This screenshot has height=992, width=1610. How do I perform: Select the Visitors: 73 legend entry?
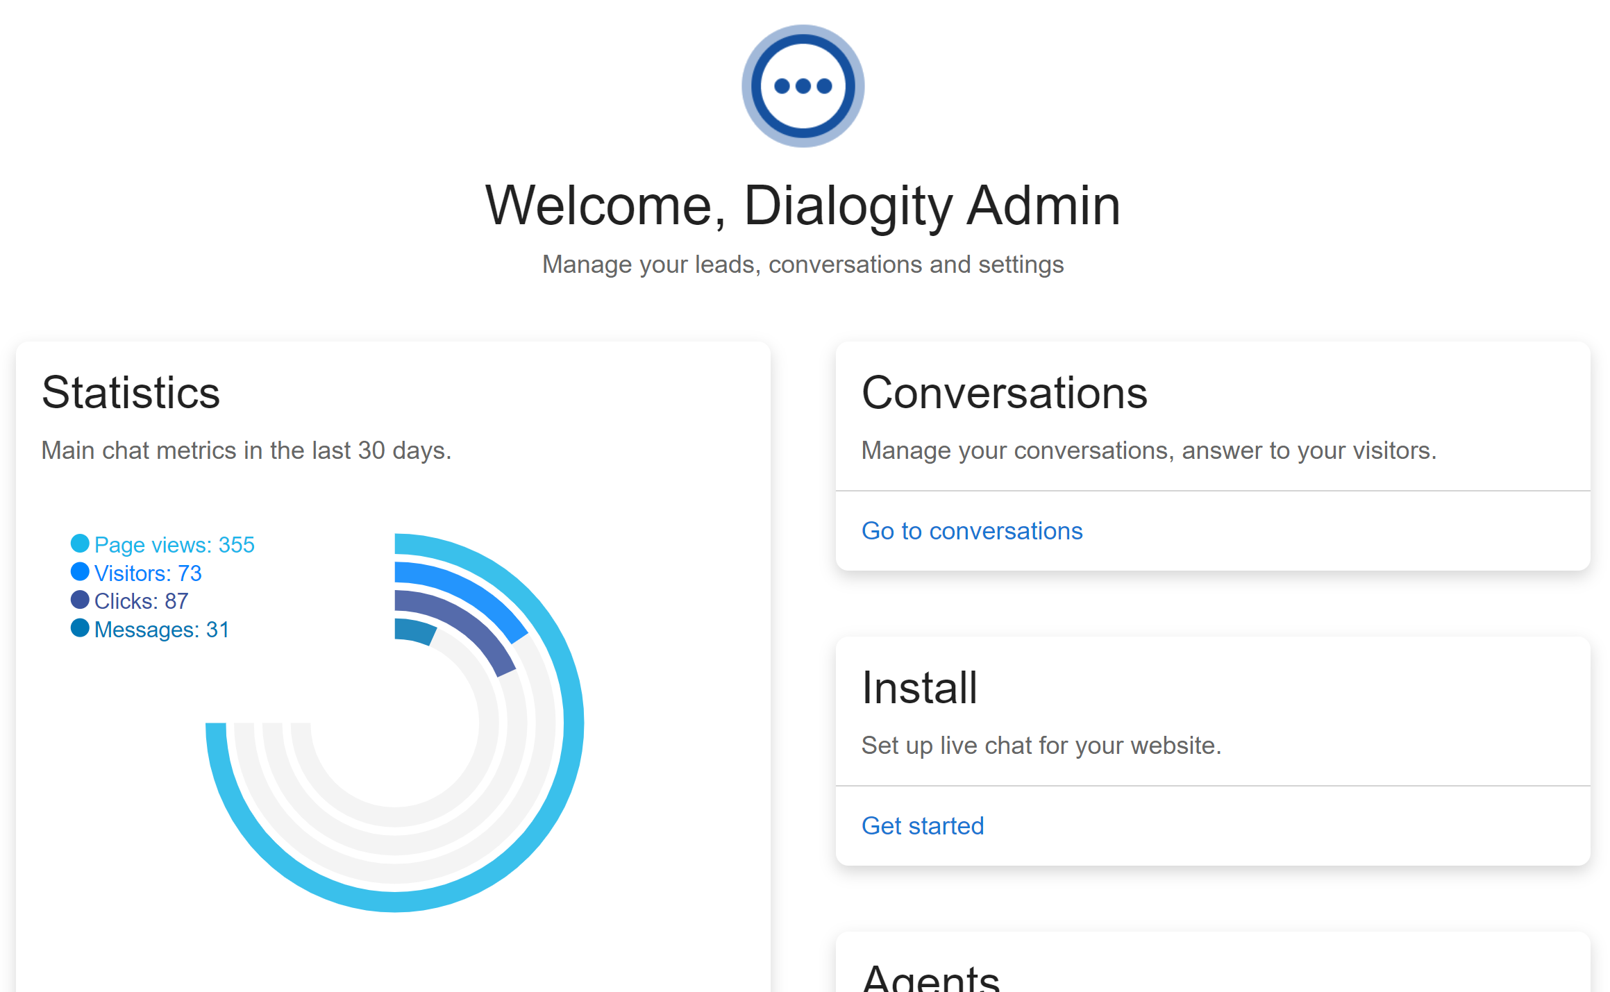coord(136,573)
